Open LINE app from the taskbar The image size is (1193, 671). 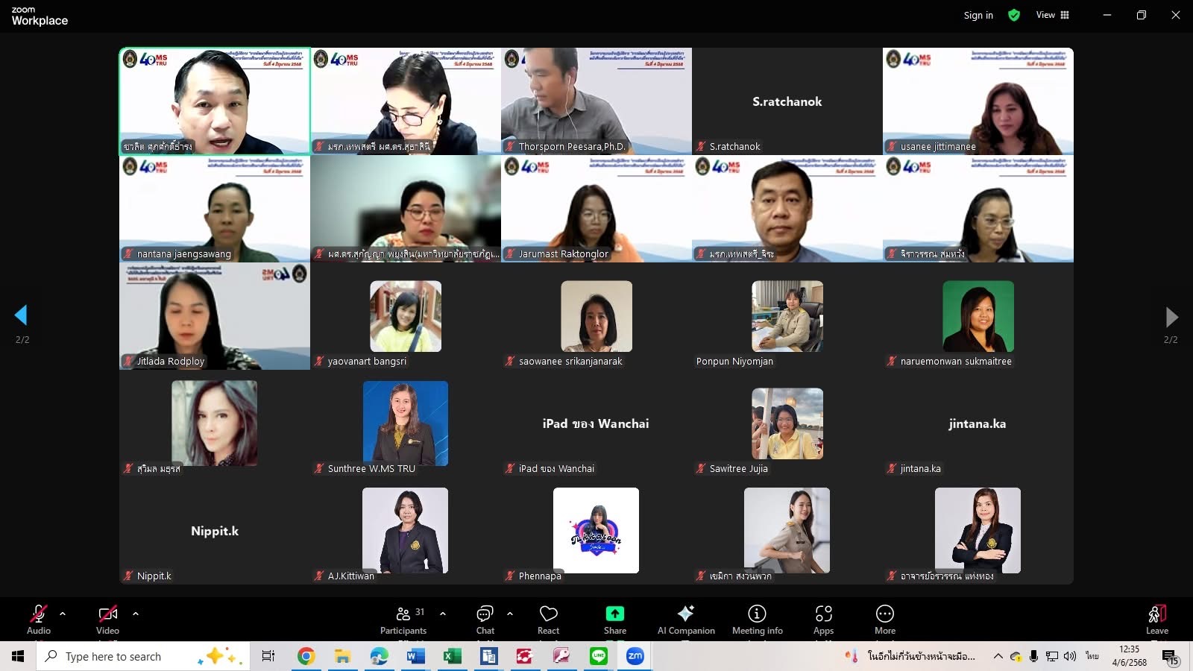(598, 656)
